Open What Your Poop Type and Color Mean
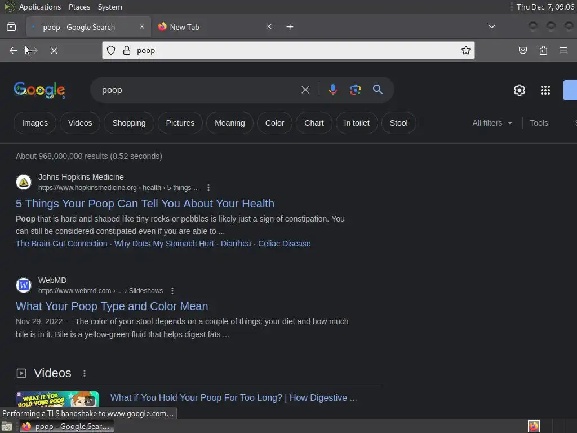 click(112, 306)
